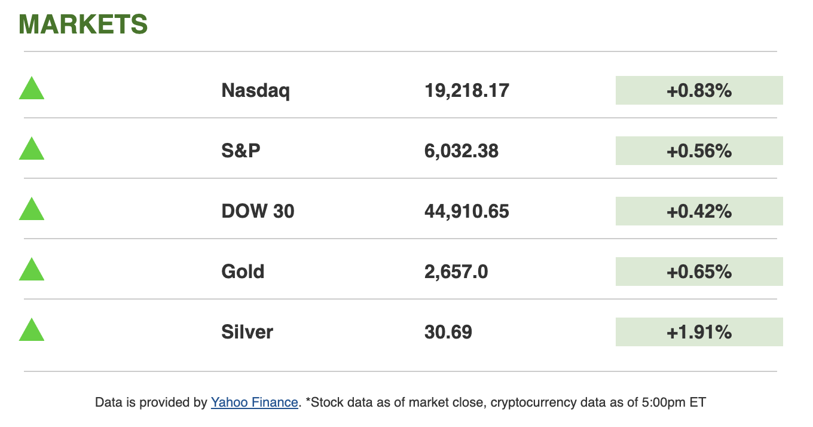Click the green up arrow beside S&P
This screenshot has width=813, height=427.
(x=32, y=150)
